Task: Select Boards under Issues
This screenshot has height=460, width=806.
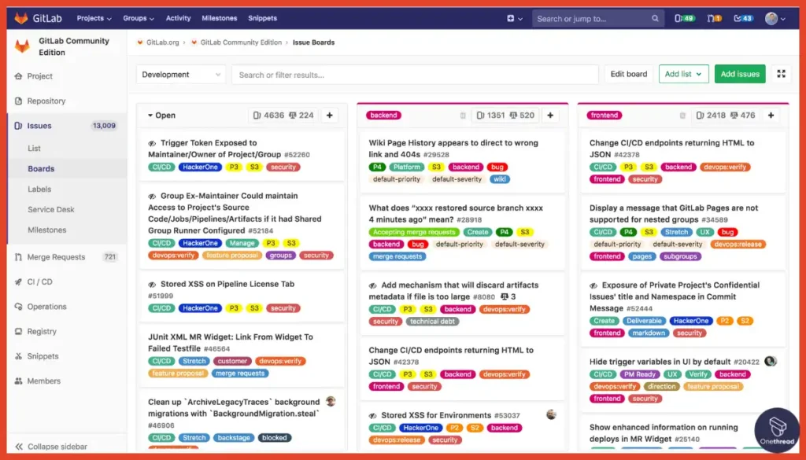Action: click(x=41, y=169)
